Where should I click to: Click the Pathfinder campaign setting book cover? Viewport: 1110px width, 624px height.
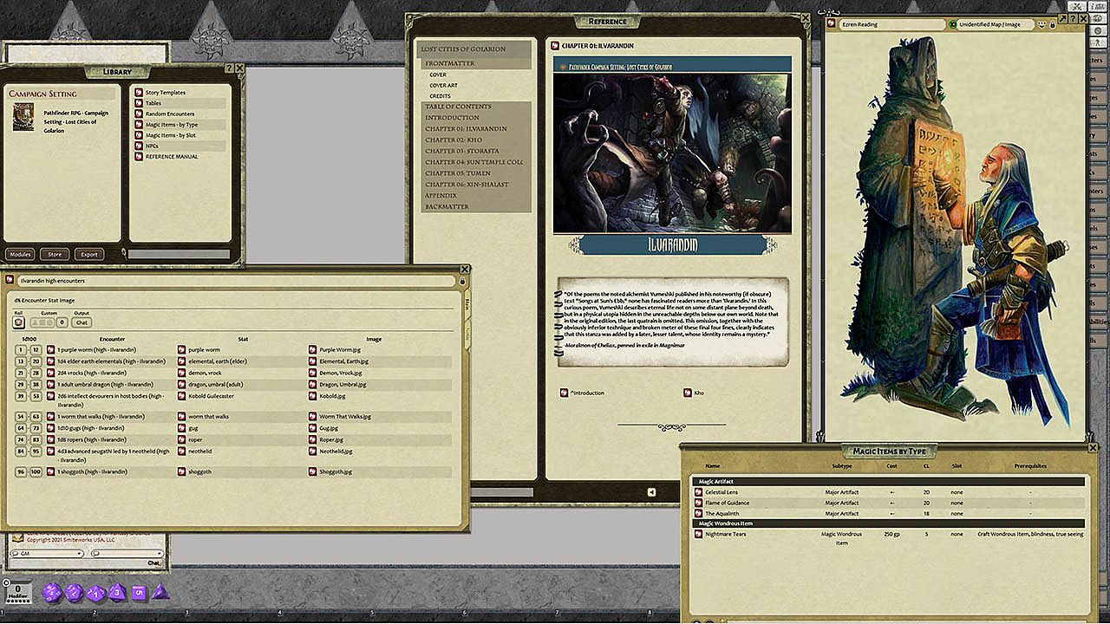pos(23,117)
